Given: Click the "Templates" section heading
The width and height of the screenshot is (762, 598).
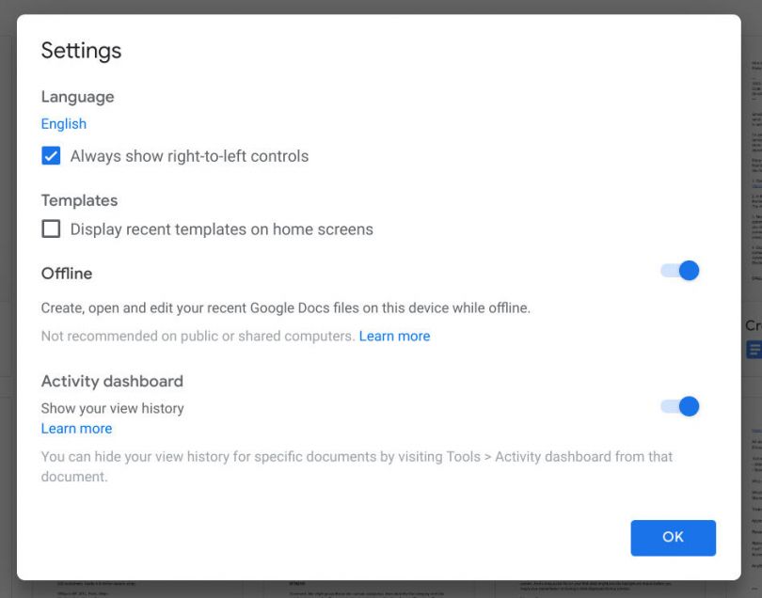Looking at the screenshot, I should [79, 200].
